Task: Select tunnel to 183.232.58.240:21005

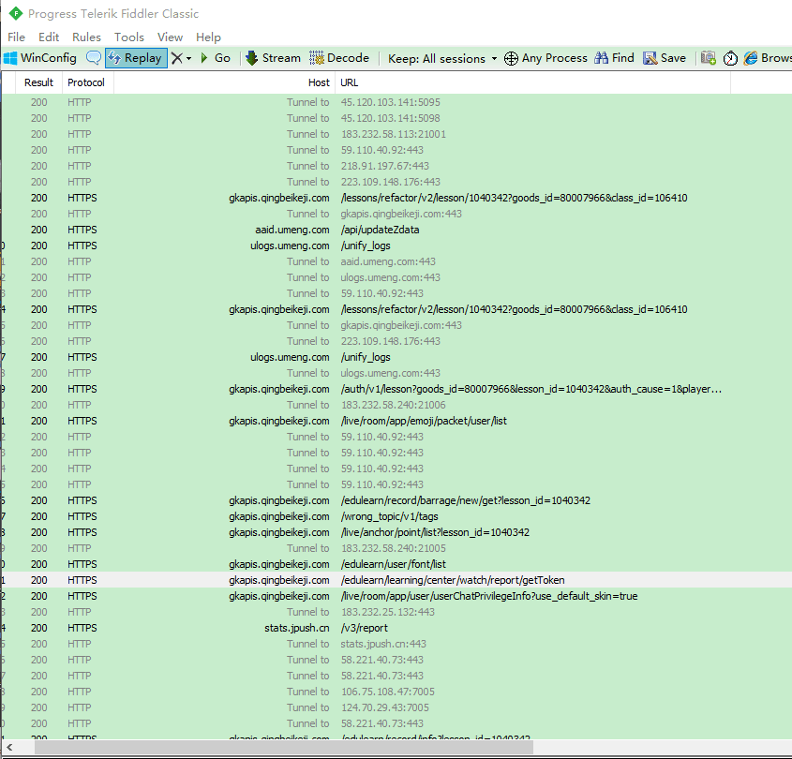Action: click(397, 548)
